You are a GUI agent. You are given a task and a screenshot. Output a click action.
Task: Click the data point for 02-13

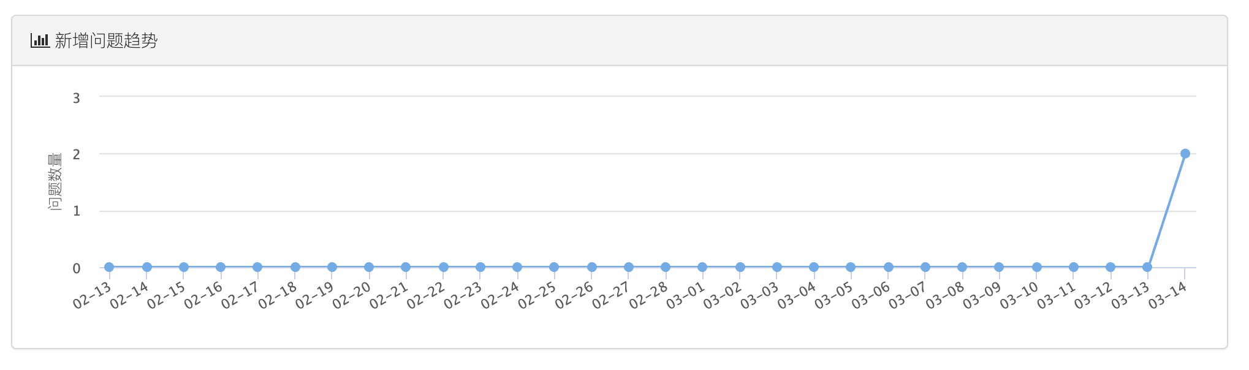109,267
